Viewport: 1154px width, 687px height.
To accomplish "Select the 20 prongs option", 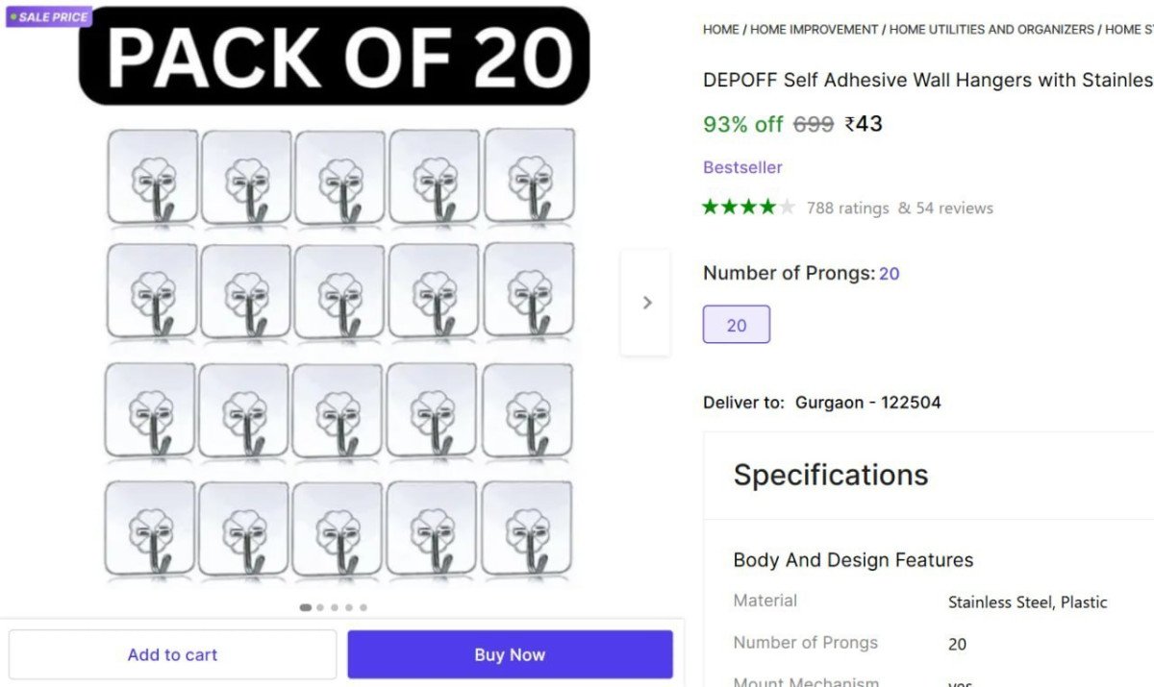I will coord(736,325).
